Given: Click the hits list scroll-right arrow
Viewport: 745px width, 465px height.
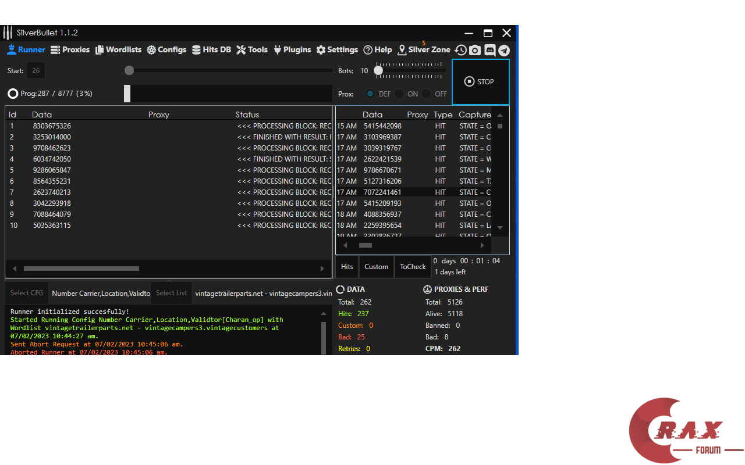Looking at the screenshot, I should click(482, 245).
